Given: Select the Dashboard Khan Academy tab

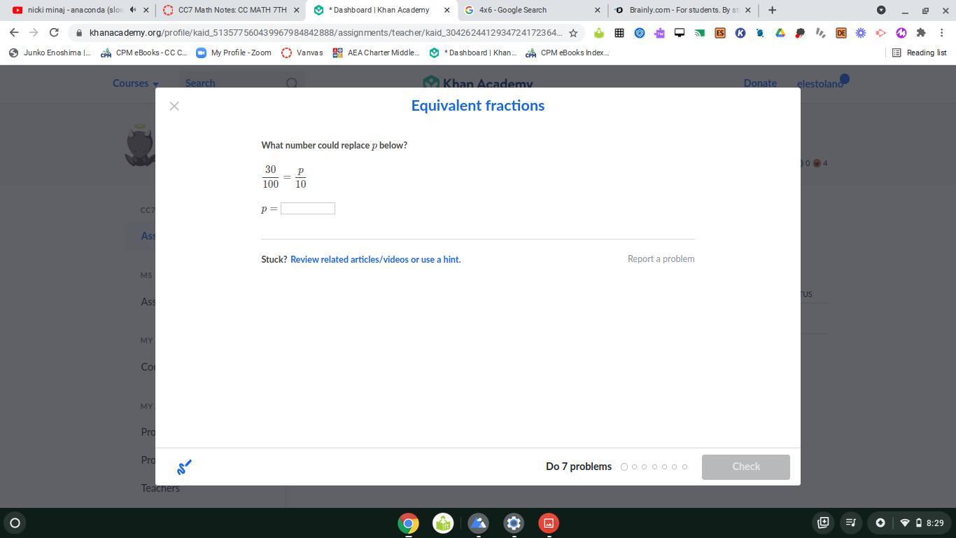Looking at the screenshot, I should coord(381,10).
